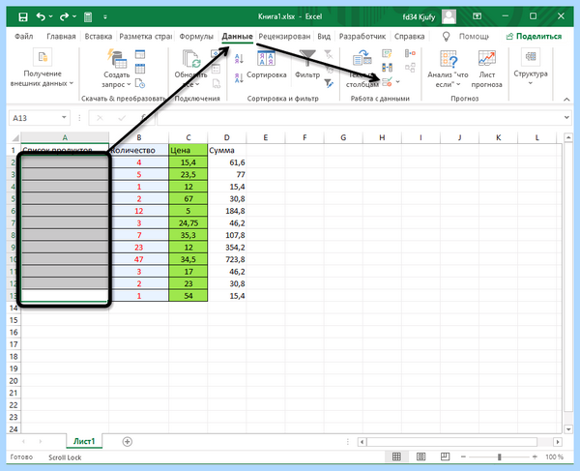
Task: Click cell with Количество header
Action: click(139, 150)
